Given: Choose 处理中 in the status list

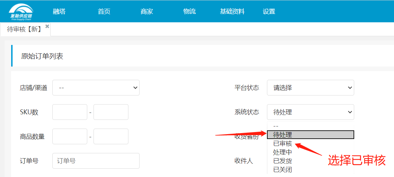Looking at the screenshot, I should click(x=311, y=152).
